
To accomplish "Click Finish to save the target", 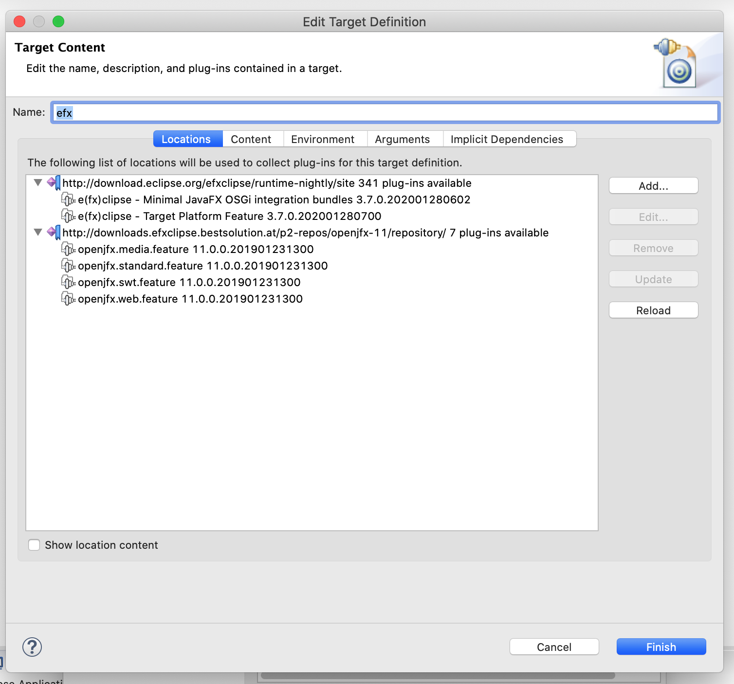I will point(661,647).
